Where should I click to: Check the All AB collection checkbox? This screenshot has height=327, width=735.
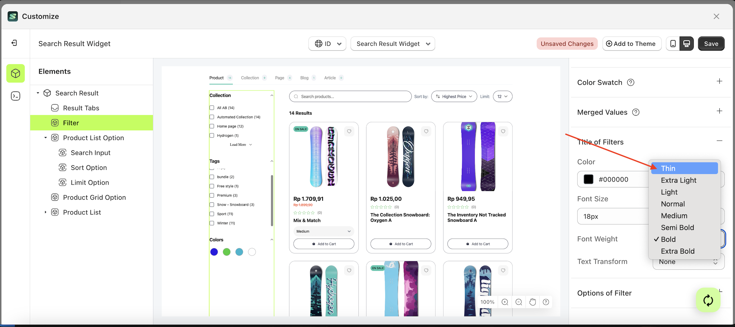click(212, 108)
